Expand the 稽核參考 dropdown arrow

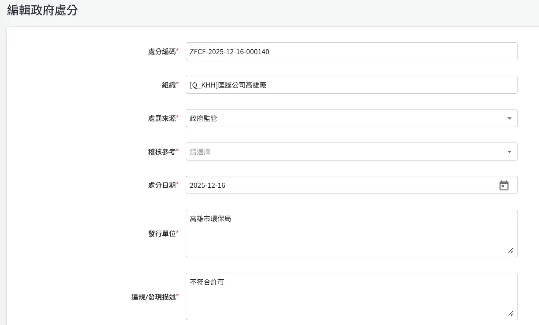pos(509,152)
